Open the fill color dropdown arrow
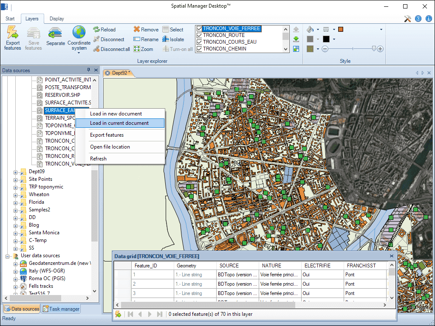 click(318, 29)
